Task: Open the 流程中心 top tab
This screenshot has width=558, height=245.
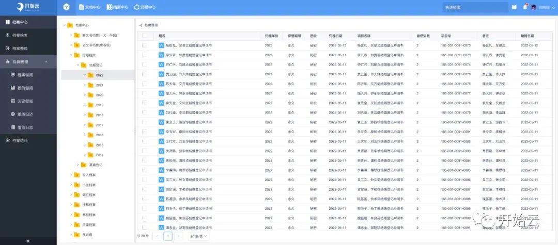Action: [x=145, y=7]
